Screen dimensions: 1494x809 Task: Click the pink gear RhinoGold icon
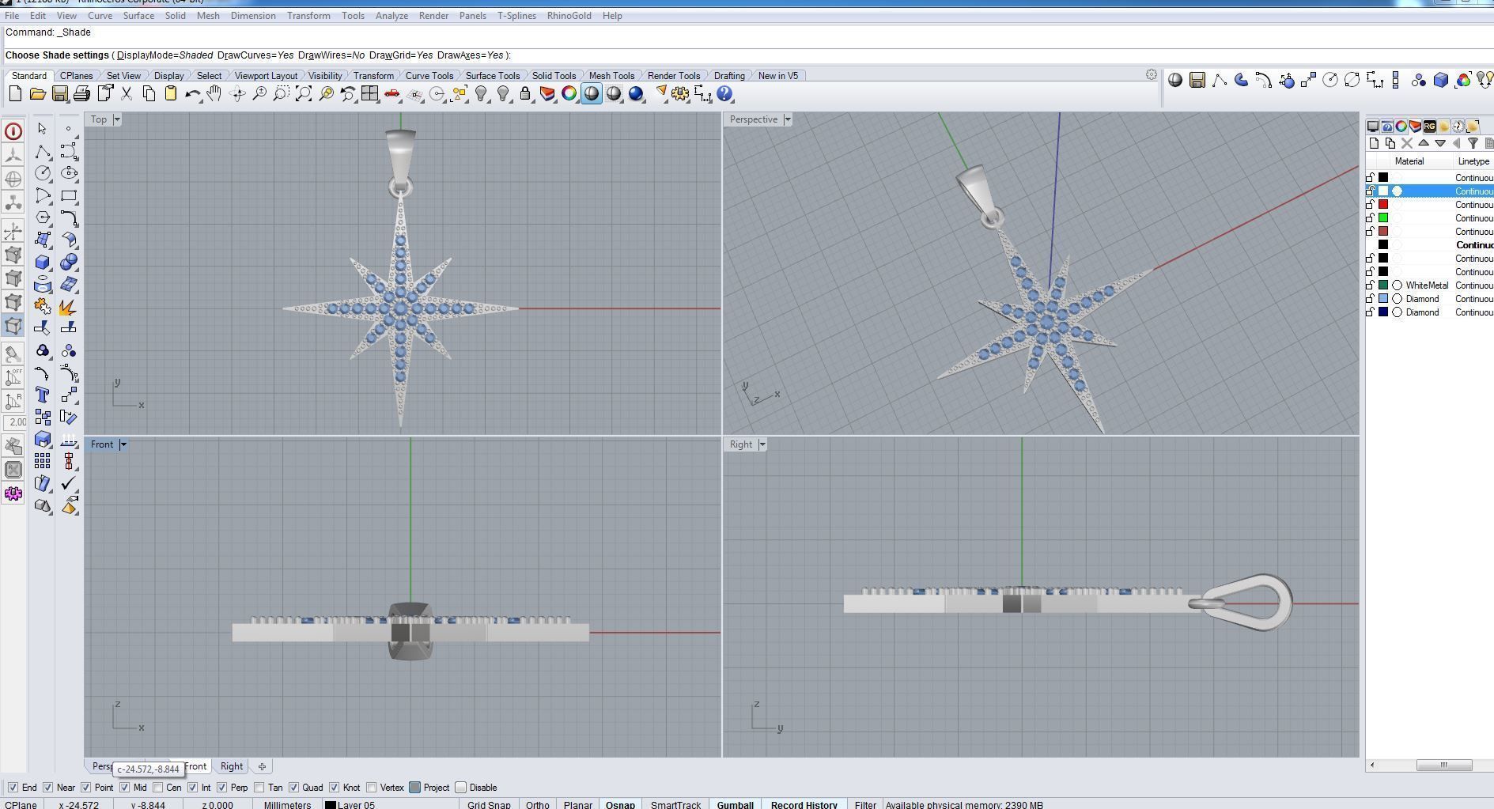click(13, 494)
